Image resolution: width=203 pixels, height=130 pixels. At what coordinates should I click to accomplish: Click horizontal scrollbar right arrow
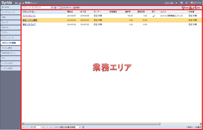pyautogui.click(x=201, y=124)
